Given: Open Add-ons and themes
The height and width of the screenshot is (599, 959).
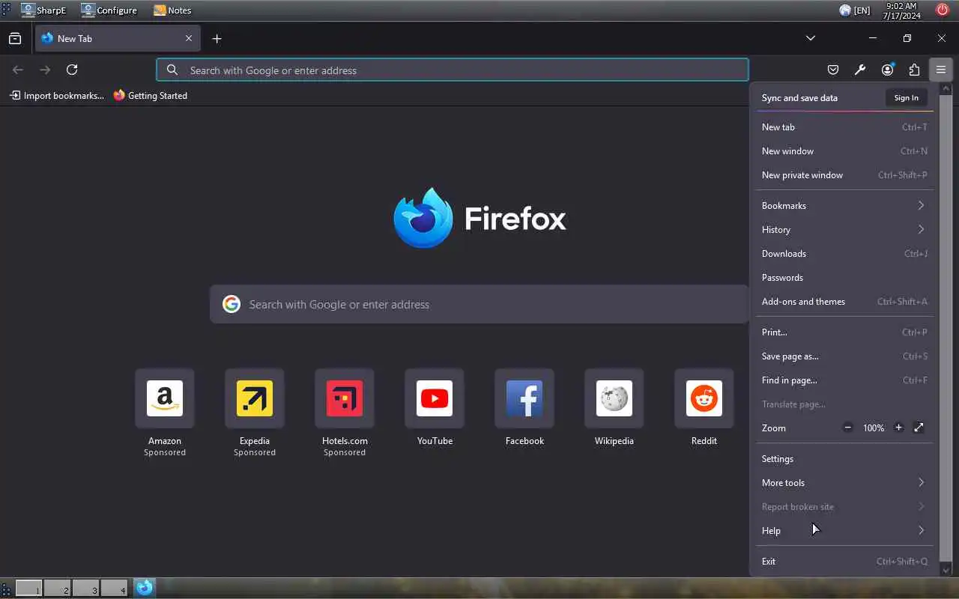Looking at the screenshot, I should pyautogui.click(x=843, y=301).
